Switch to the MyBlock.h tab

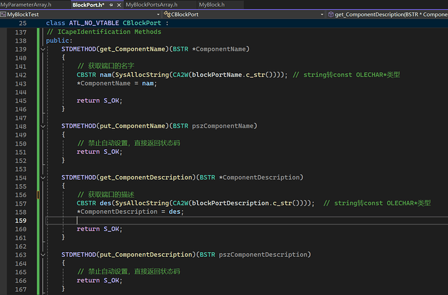pos(212,5)
